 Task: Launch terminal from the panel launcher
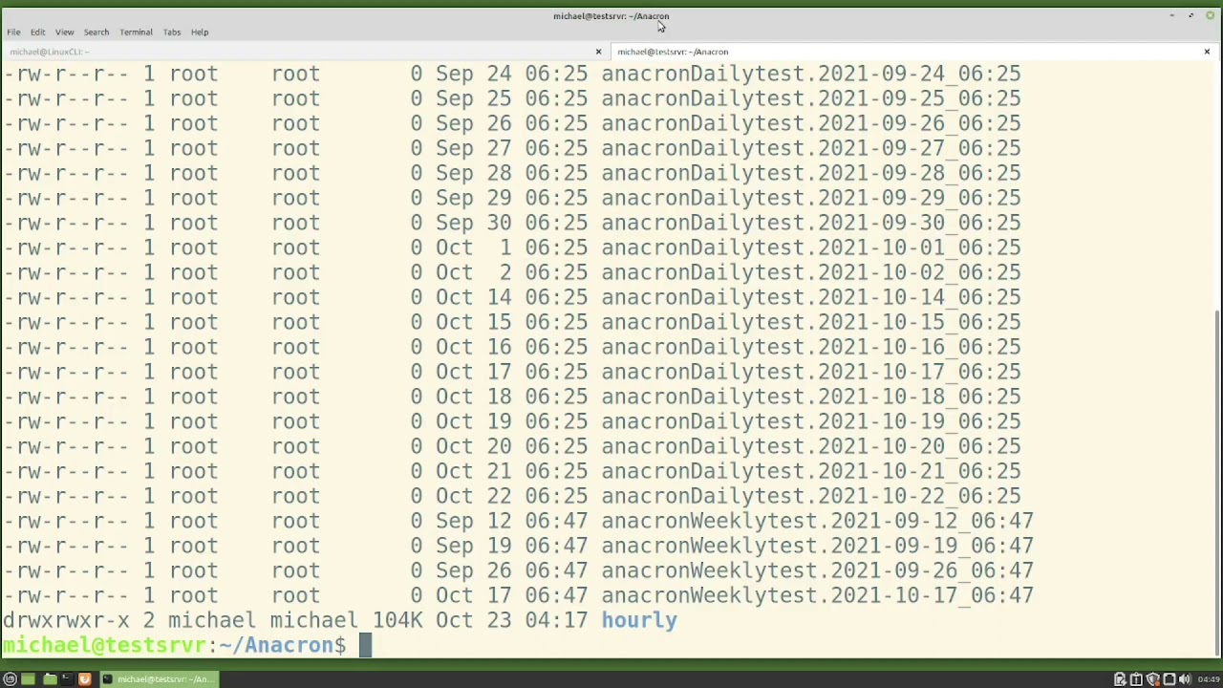tap(67, 679)
